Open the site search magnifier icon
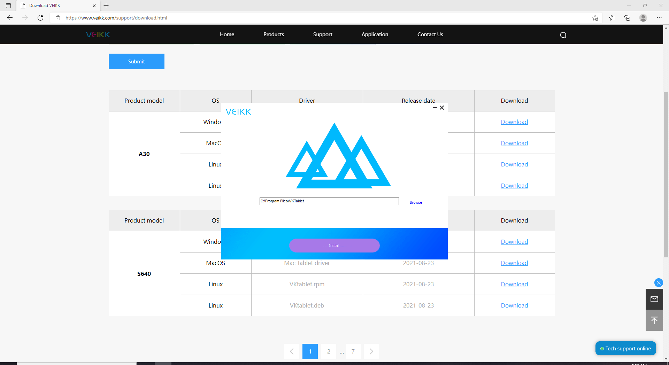This screenshot has height=365, width=669. [563, 35]
